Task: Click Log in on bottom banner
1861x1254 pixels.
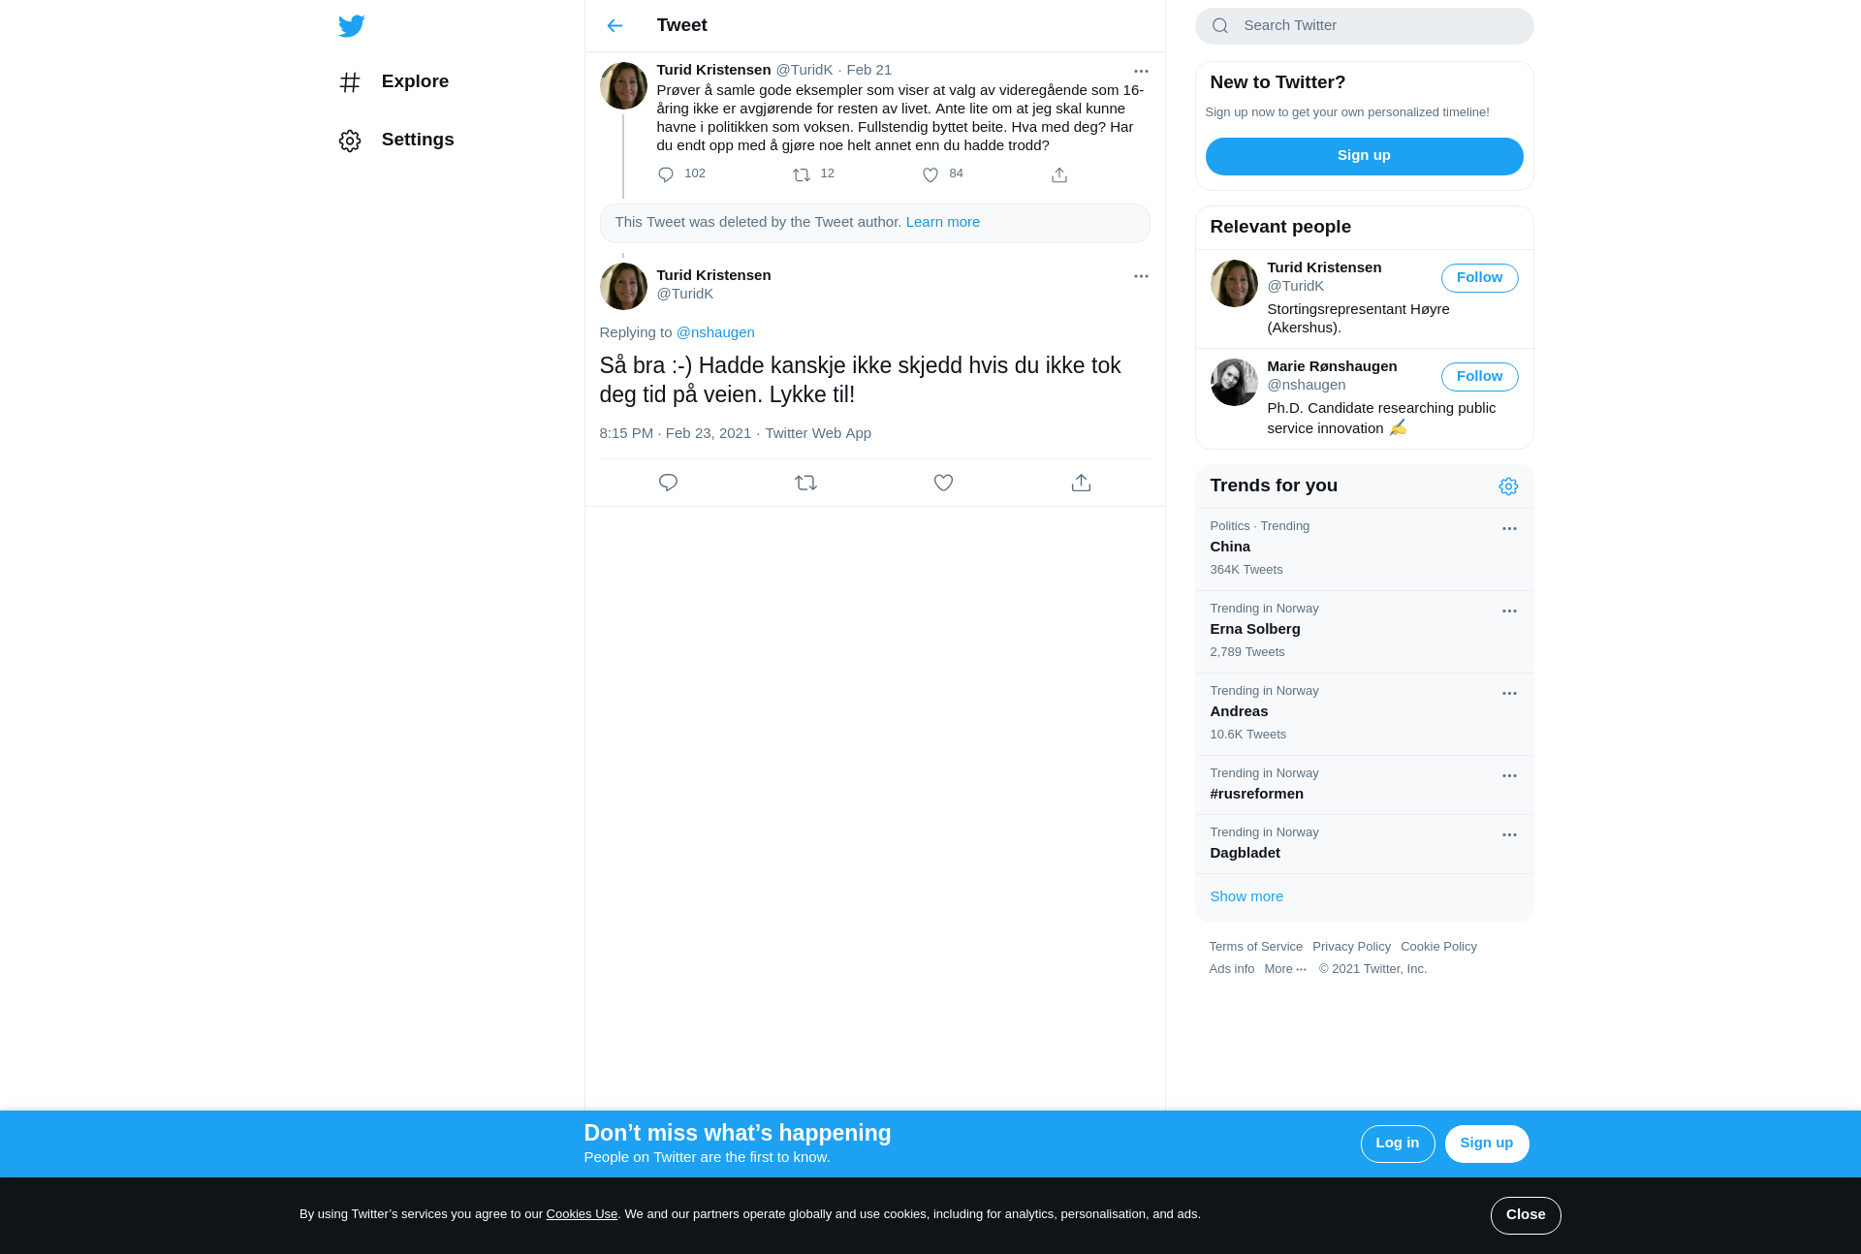Action: click(1397, 1144)
